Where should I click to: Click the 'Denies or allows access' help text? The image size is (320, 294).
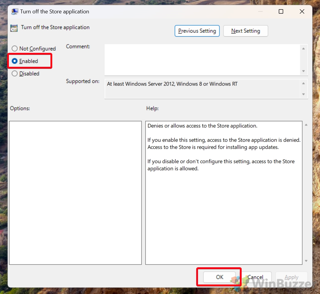202,126
